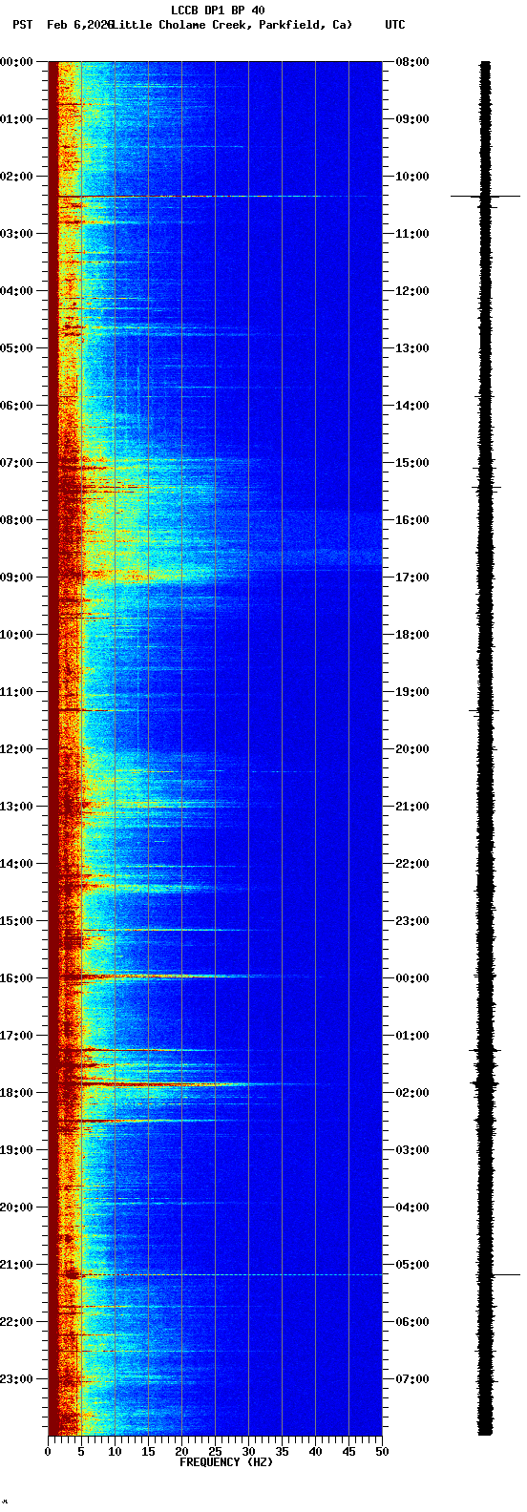Click the PST axis label "07:00"
Viewport: 527px width, 1512px height.
[15, 463]
